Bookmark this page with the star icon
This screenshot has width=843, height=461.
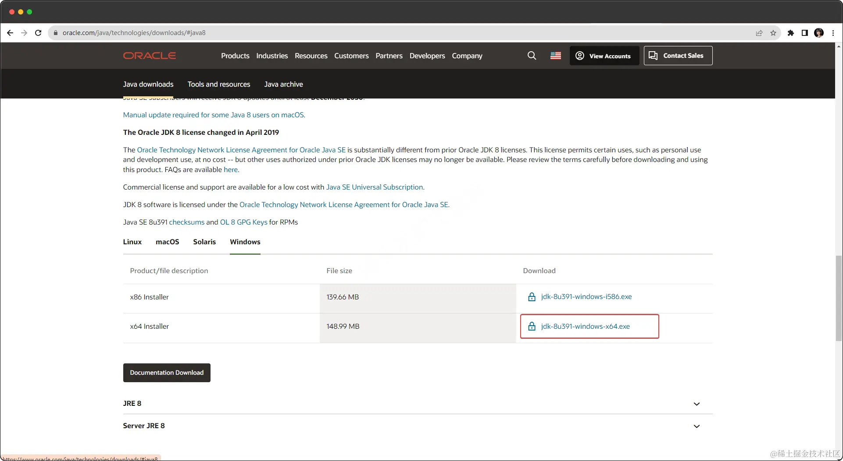point(773,33)
